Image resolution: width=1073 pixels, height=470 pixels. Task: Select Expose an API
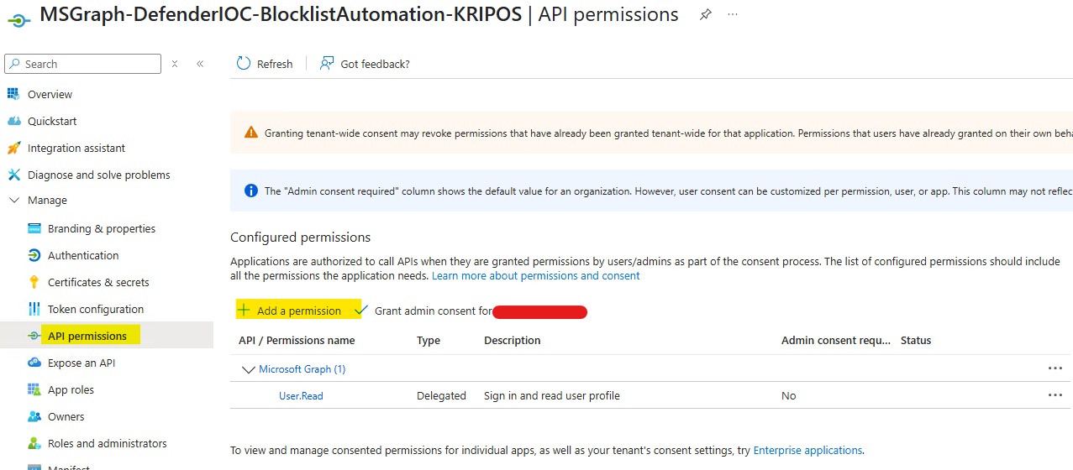82,363
